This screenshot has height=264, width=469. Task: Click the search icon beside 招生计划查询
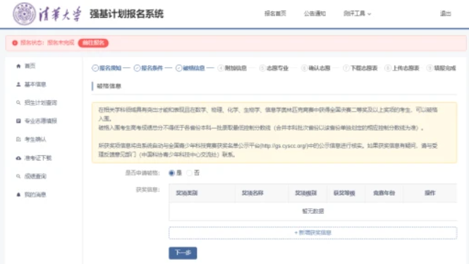point(18,102)
